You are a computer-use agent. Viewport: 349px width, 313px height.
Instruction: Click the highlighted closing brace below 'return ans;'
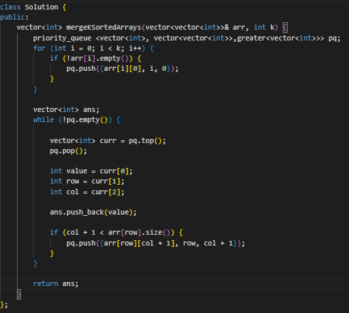[19, 294]
